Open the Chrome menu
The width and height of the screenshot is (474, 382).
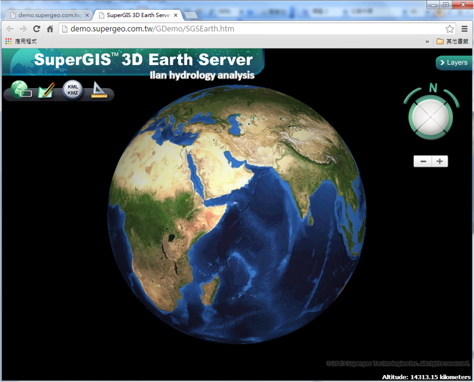coord(465,29)
